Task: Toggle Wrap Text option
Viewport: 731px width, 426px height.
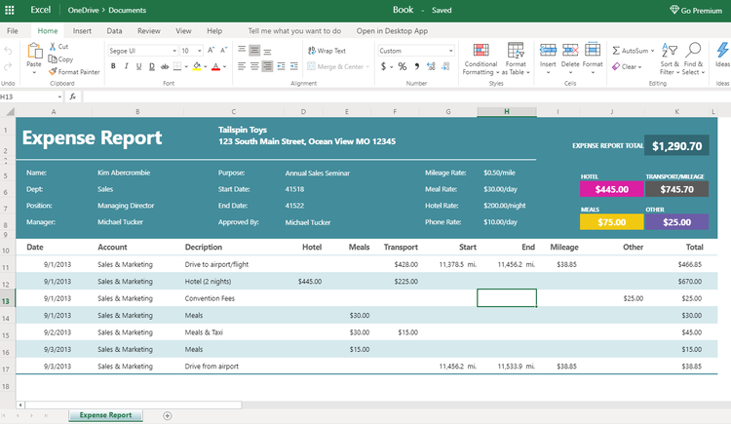Action: point(327,51)
